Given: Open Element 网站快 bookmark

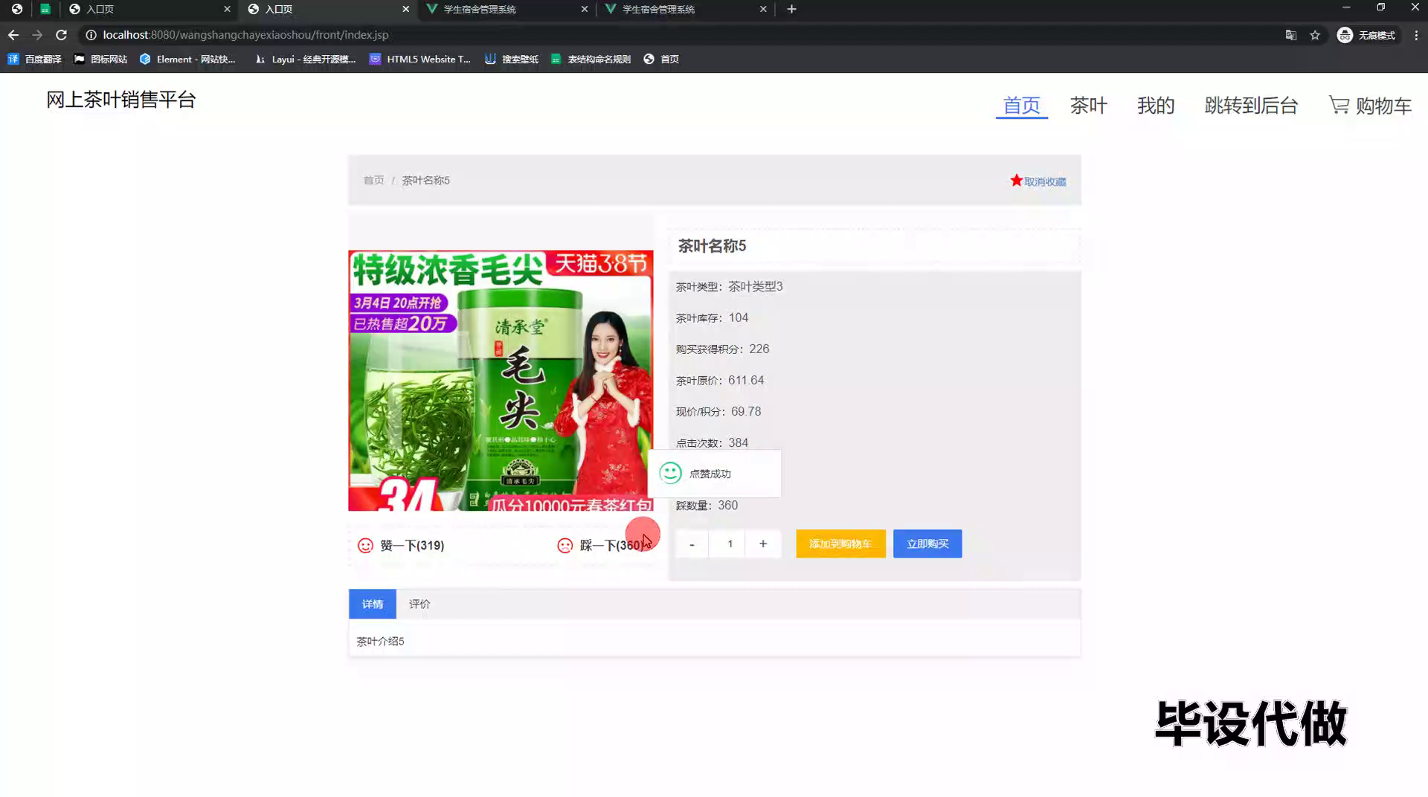Looking at the screenshot, I should 187,59.
